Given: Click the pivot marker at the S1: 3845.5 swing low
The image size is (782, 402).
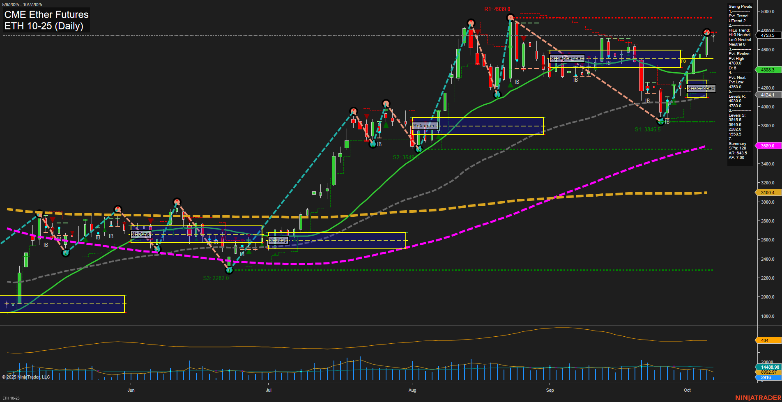Looking at the screenshot, I should pyautogui.click(x=660, y=121).
